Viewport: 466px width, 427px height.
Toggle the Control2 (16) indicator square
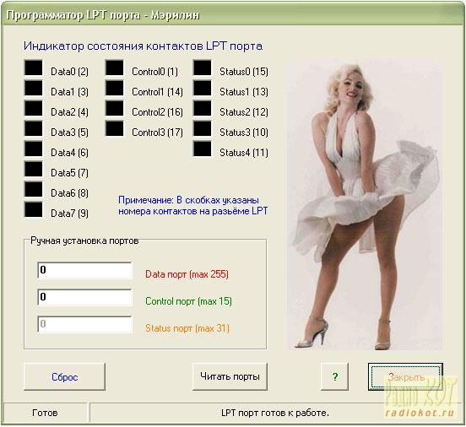point(115,108)
